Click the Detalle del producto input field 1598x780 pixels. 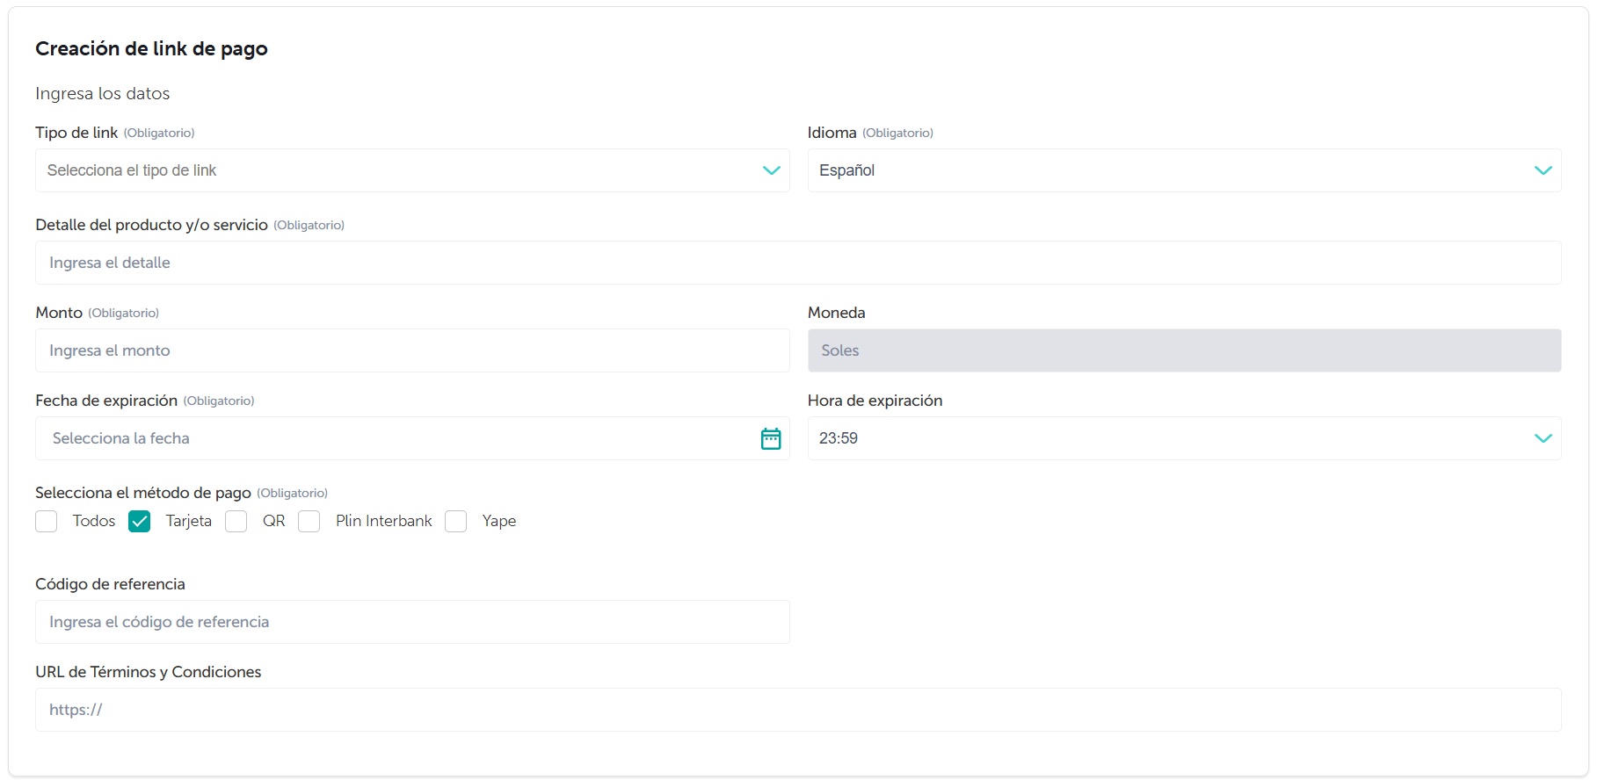pos(797,263)
